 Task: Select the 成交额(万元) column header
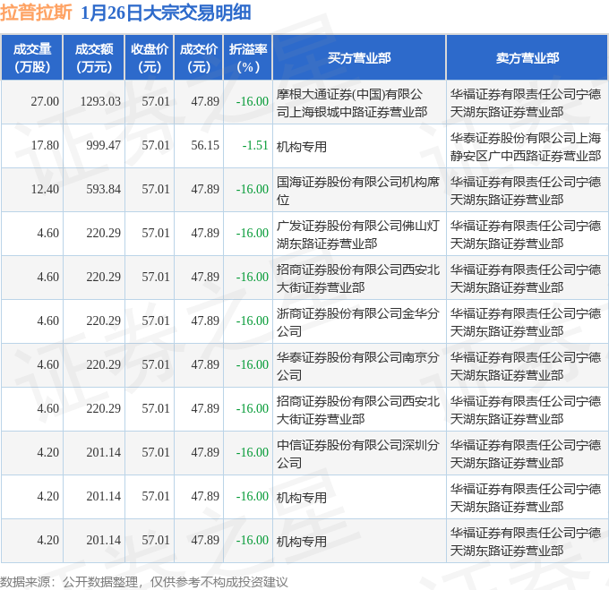[x=94, y=57]
